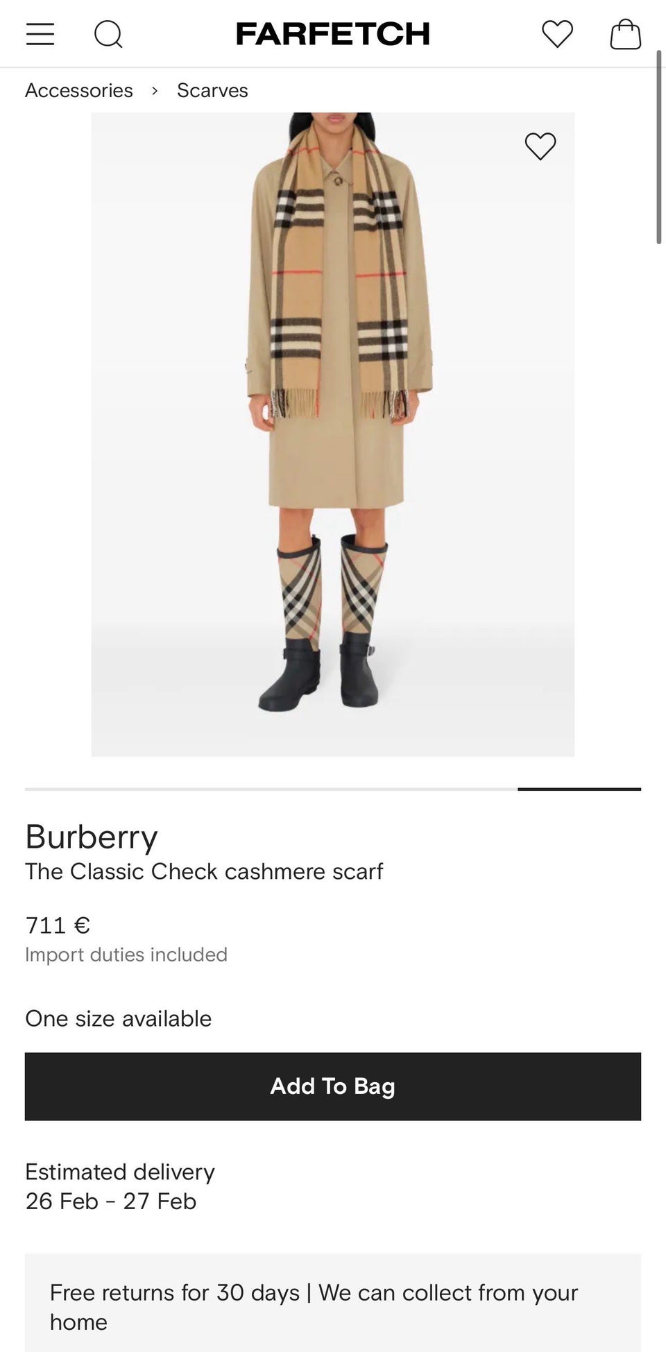Screen dimensions: 666x1352
Task: Click the product model image
Action: (333, 434)
